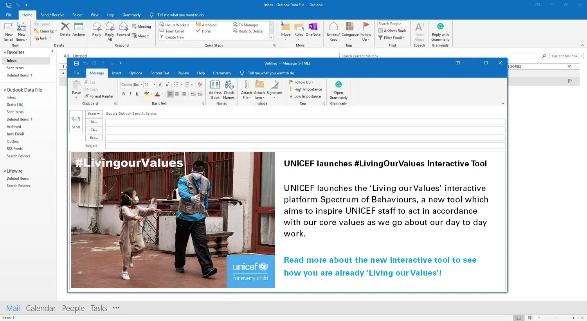Adjust the zoom slider in status bar
Viewport: 587px width, 321px height.
tap(556, 318)
